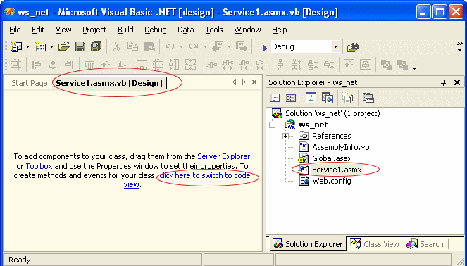Switch to the Start Page tab
Viewport: 467px width, 266px height.
point(29,83)
